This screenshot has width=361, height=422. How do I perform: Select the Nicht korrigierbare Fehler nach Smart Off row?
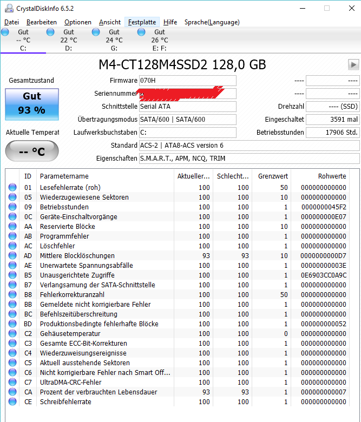[178, 372]
